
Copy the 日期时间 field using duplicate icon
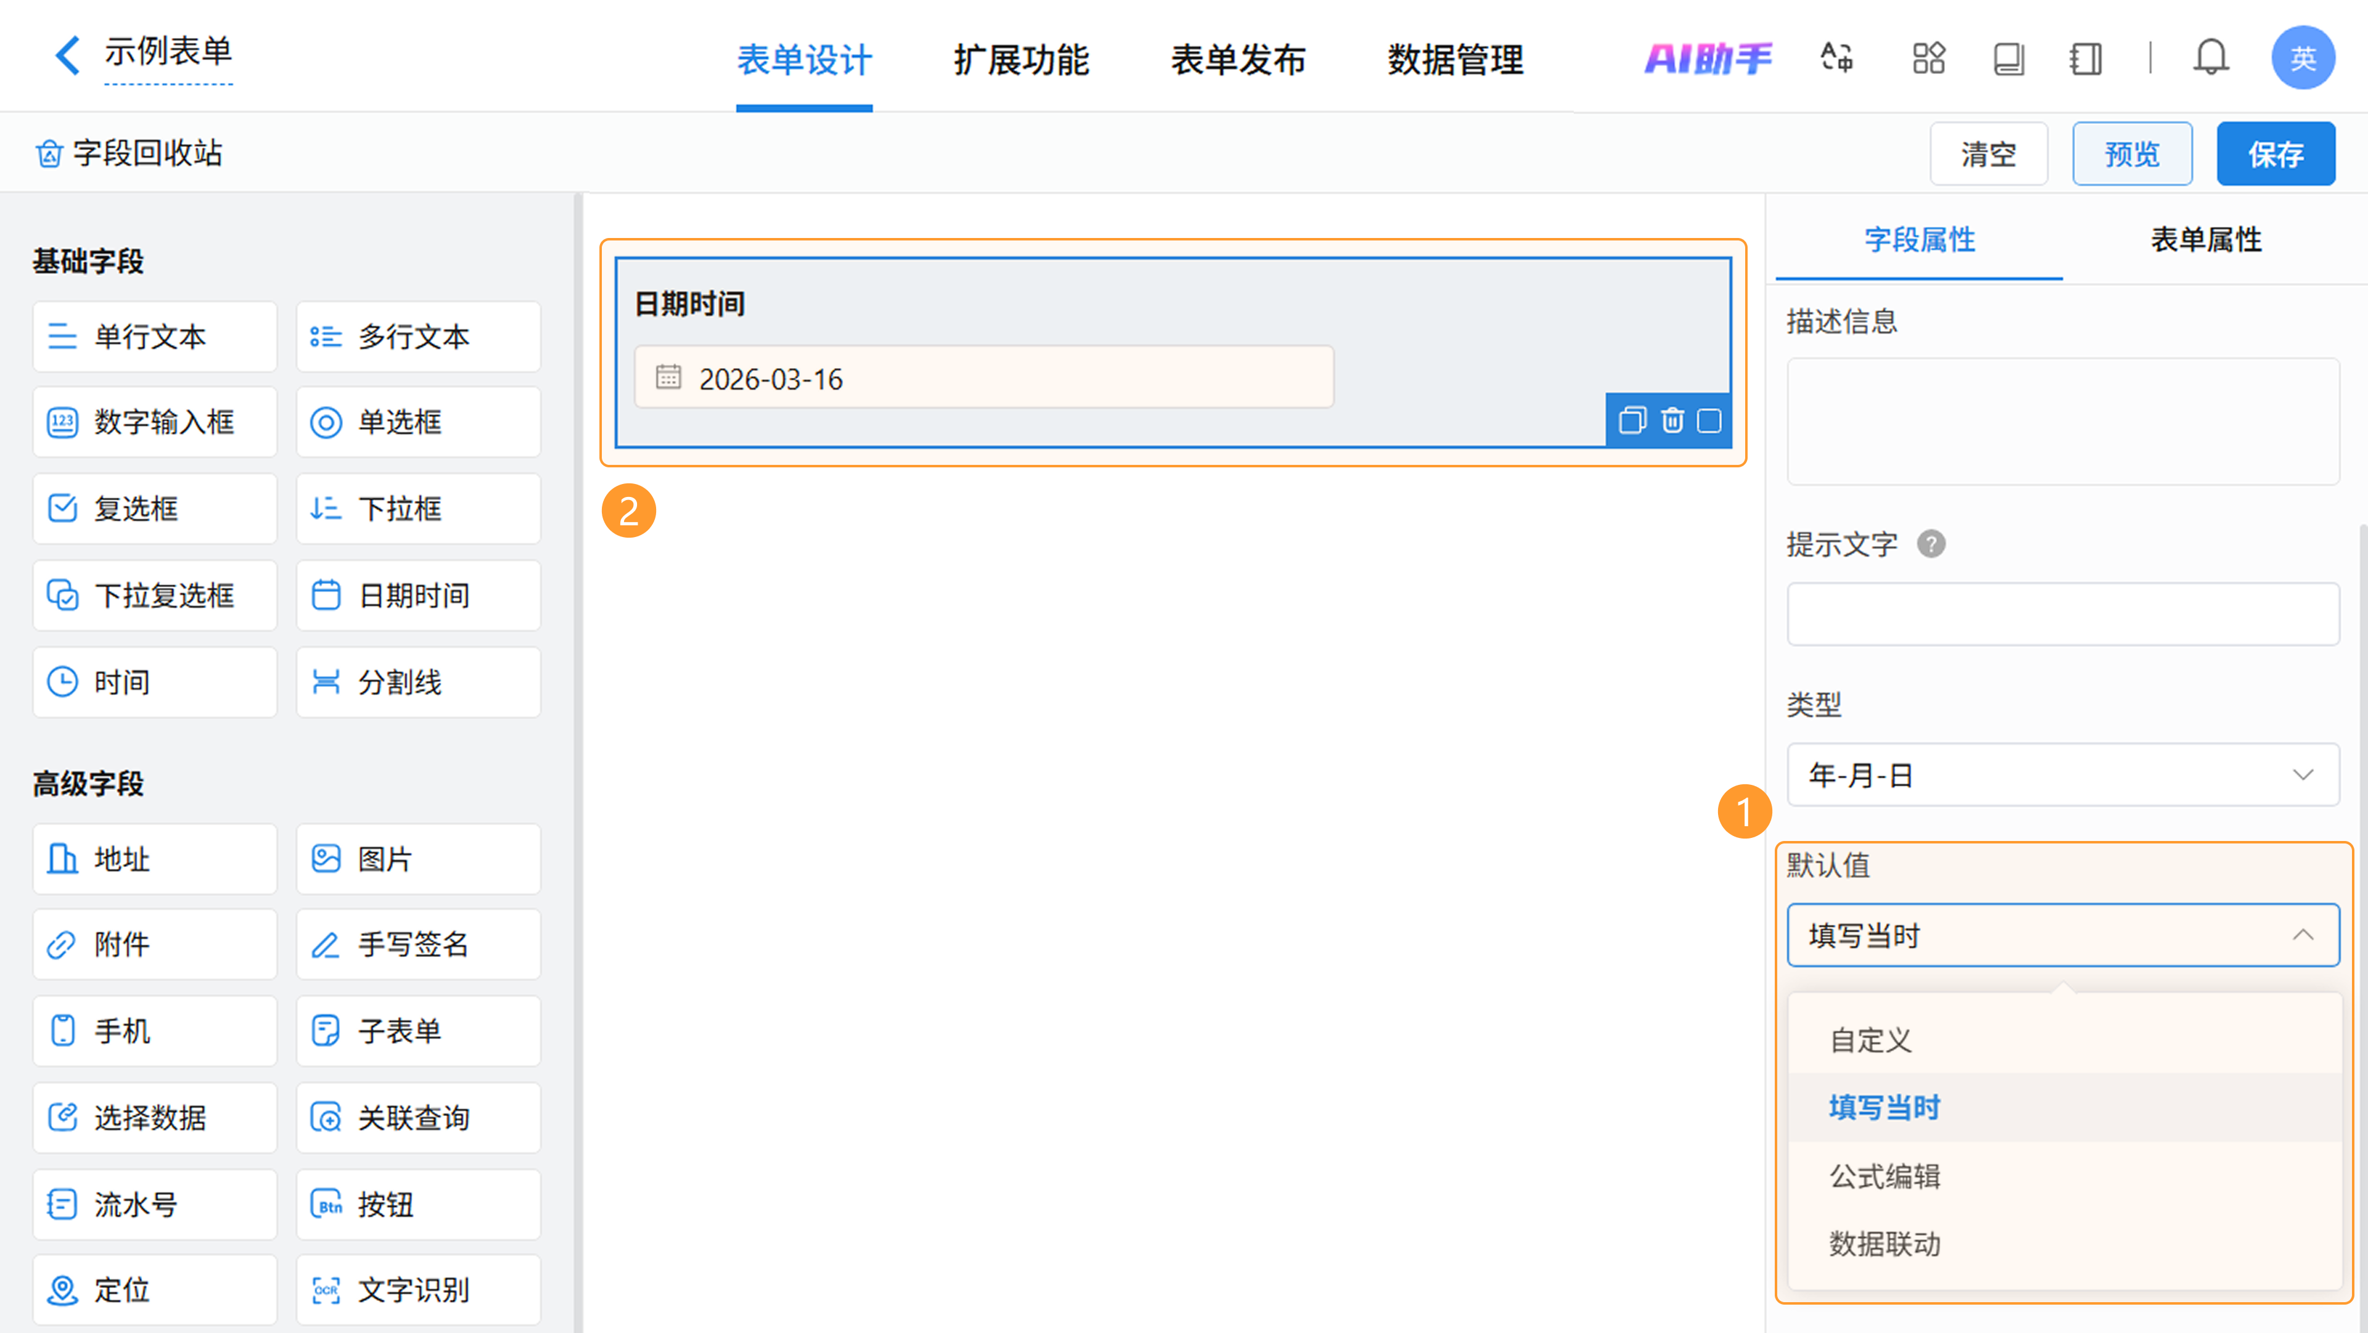(1632, 421)
